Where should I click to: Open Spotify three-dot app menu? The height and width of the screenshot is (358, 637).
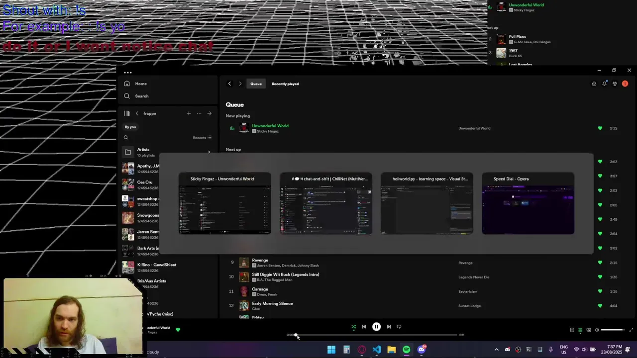[128, 73]
